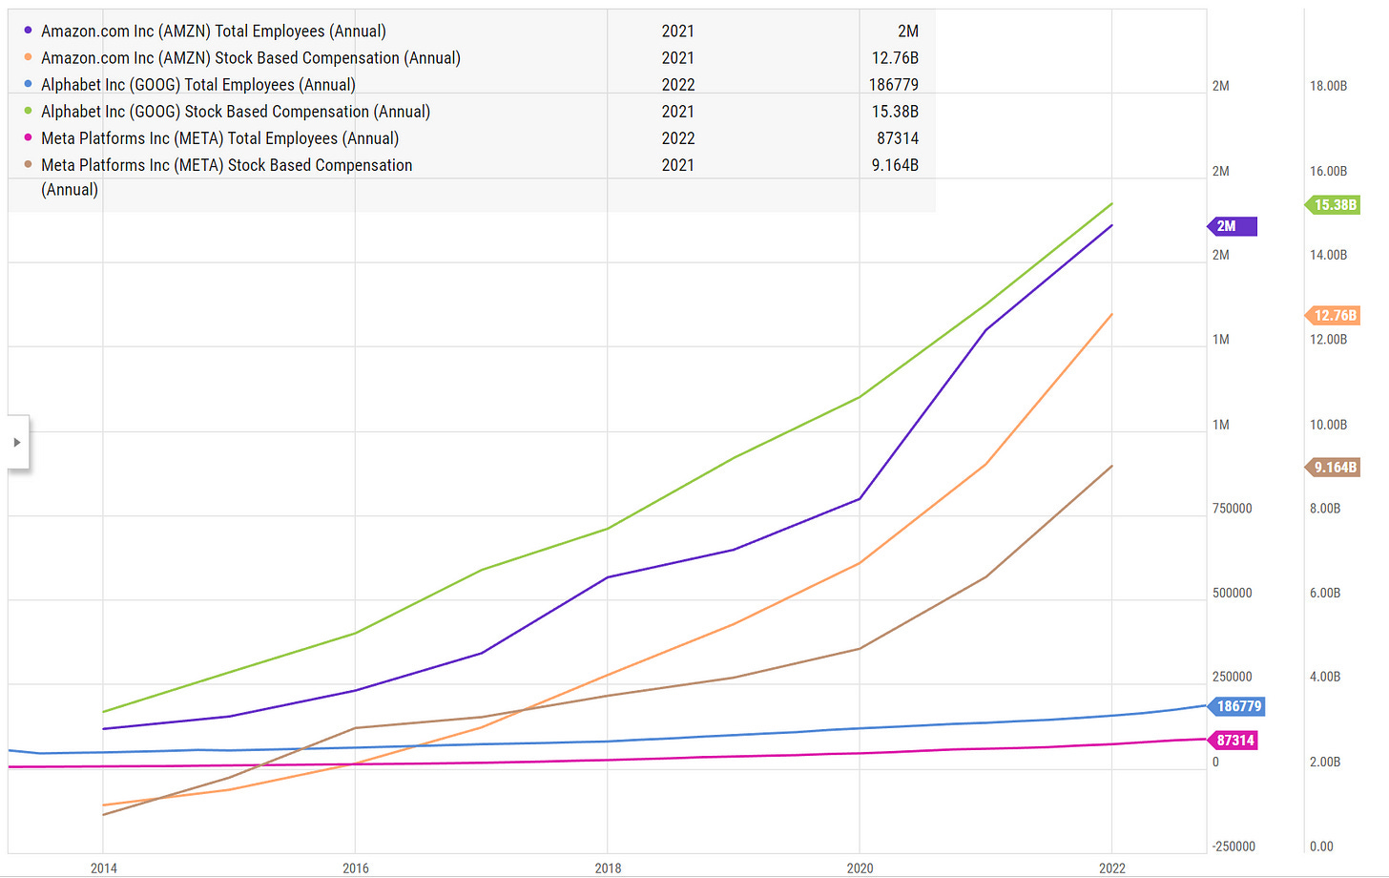Click the 10.00B compensation axis label
The image size is (1389, 878).
click(x=1329, y=425)
